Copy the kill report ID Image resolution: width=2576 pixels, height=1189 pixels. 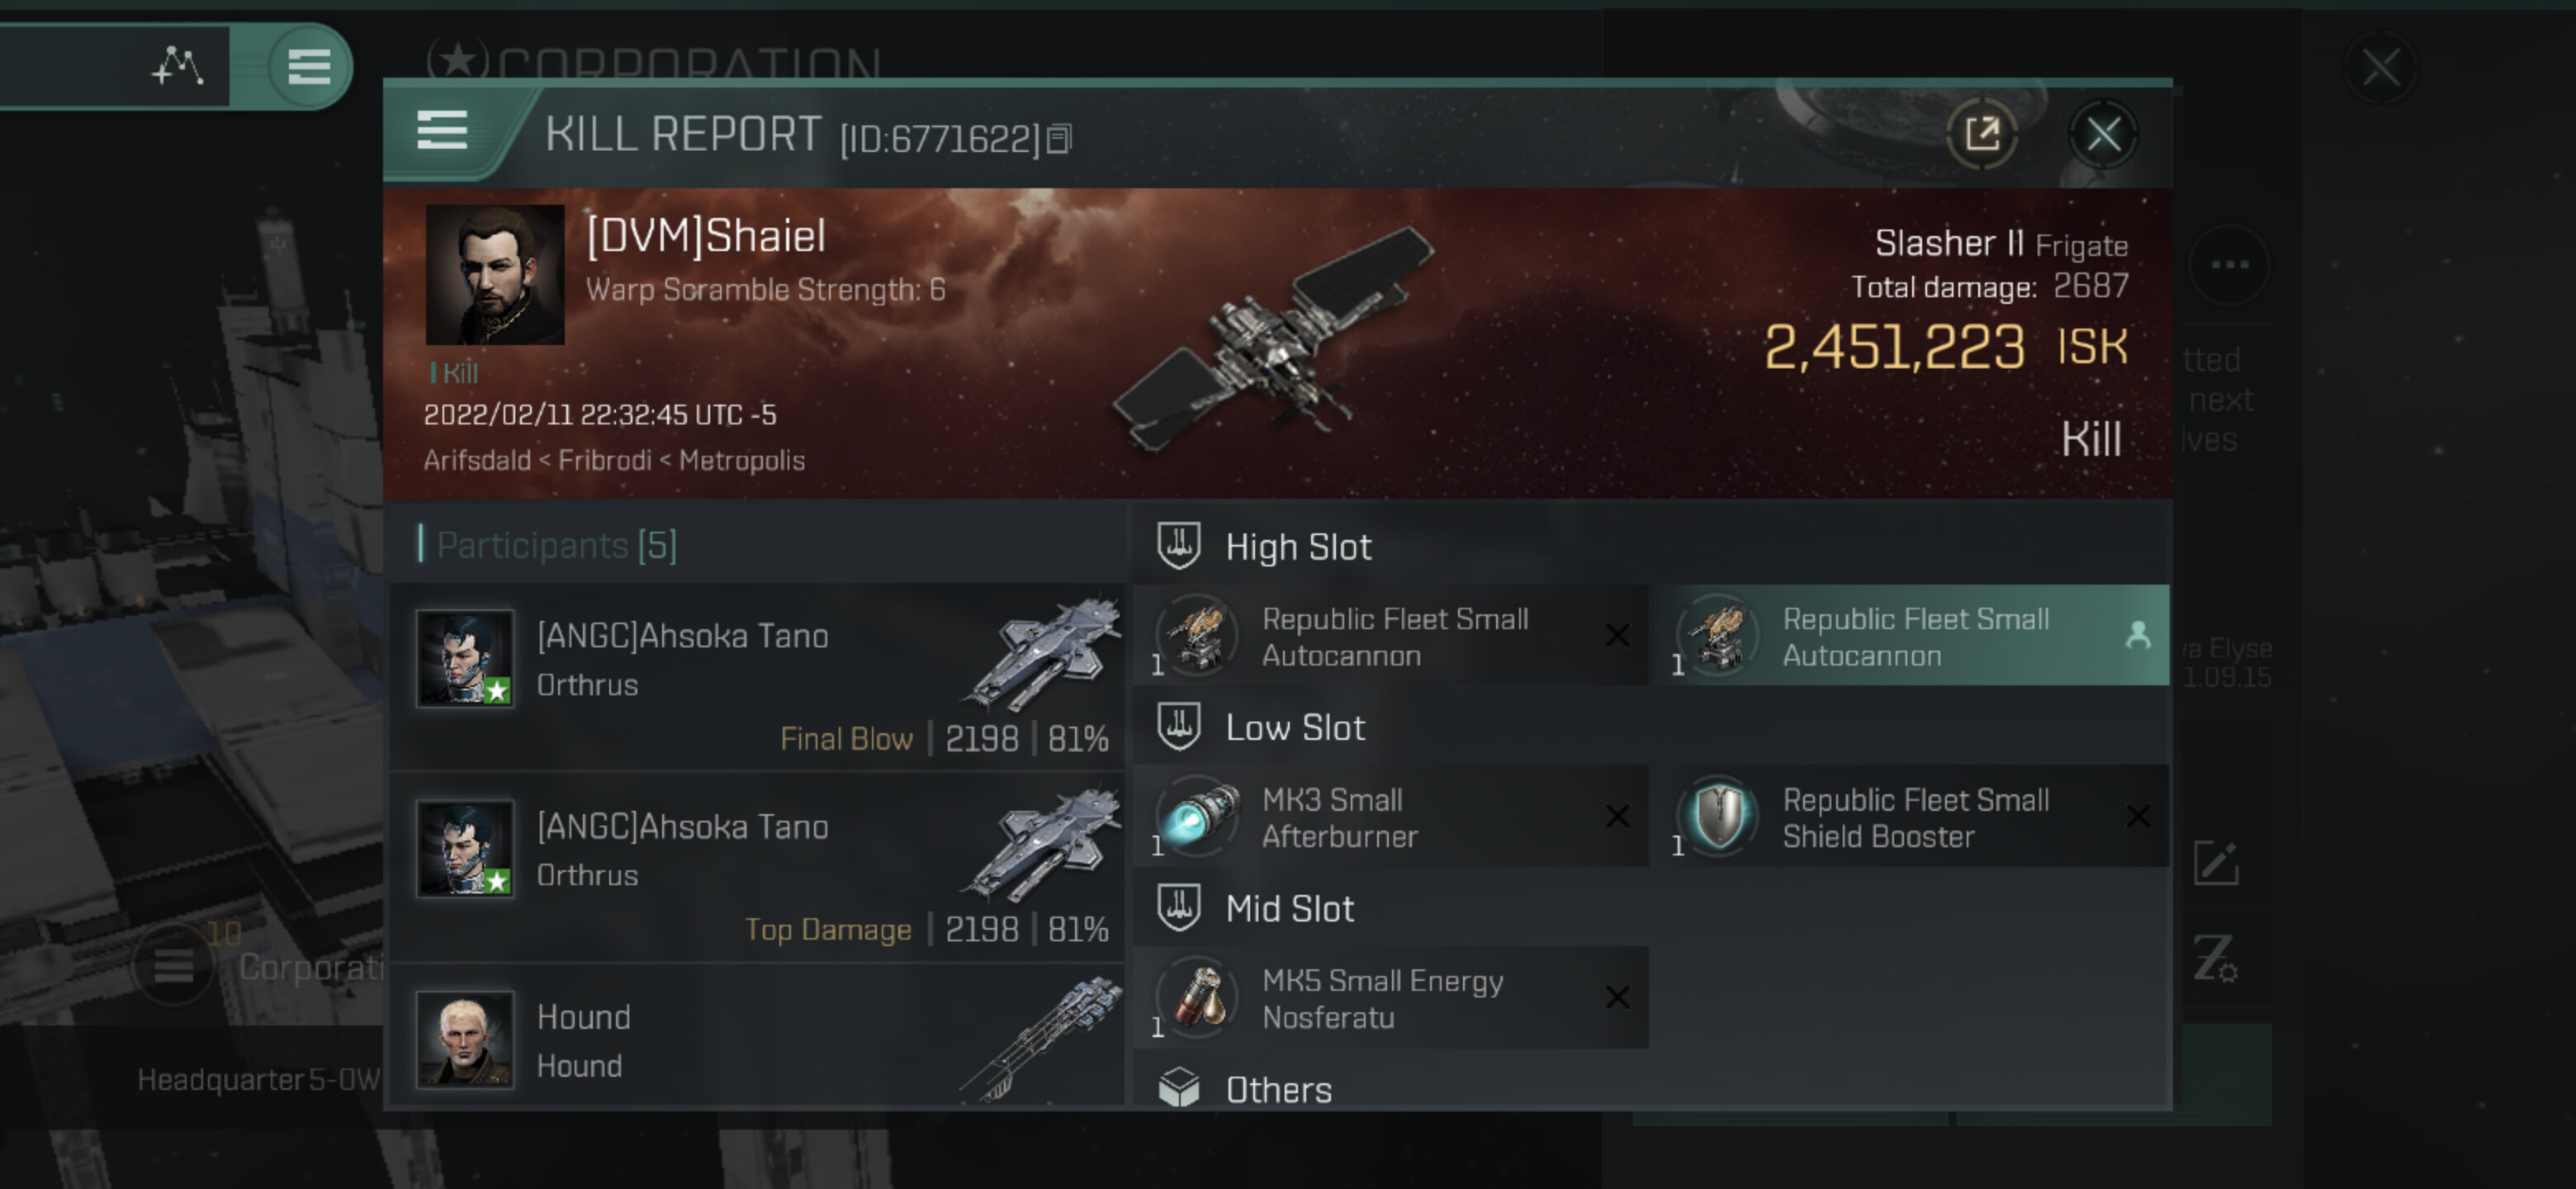[x=1059, y=139]
